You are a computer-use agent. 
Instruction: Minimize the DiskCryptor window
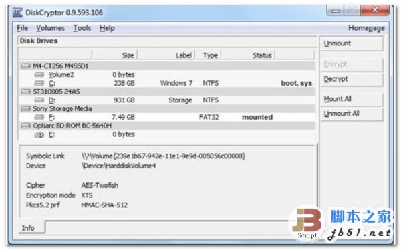coord(336,11)
